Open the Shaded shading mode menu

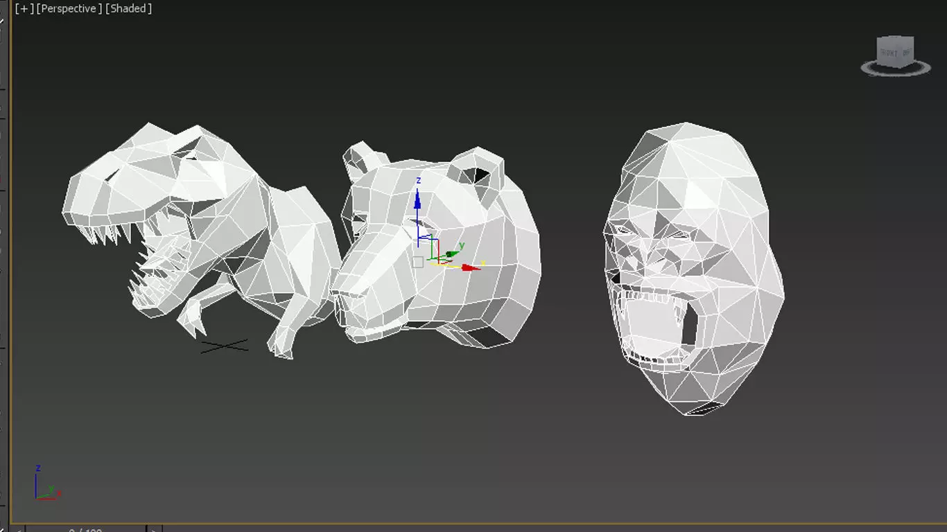(x=128, y=8)
